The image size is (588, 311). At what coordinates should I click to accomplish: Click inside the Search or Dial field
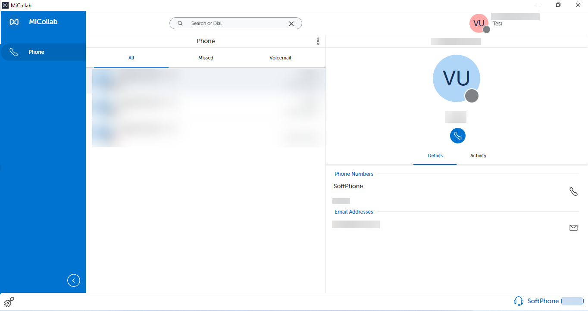(236, 23)
